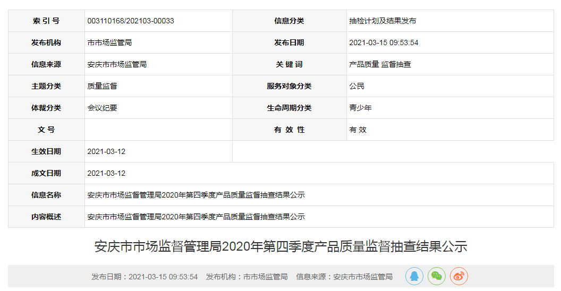Click the 抽检计划及结果发布 category value
This screenshot has width=561, height=291.
[382, 21]
